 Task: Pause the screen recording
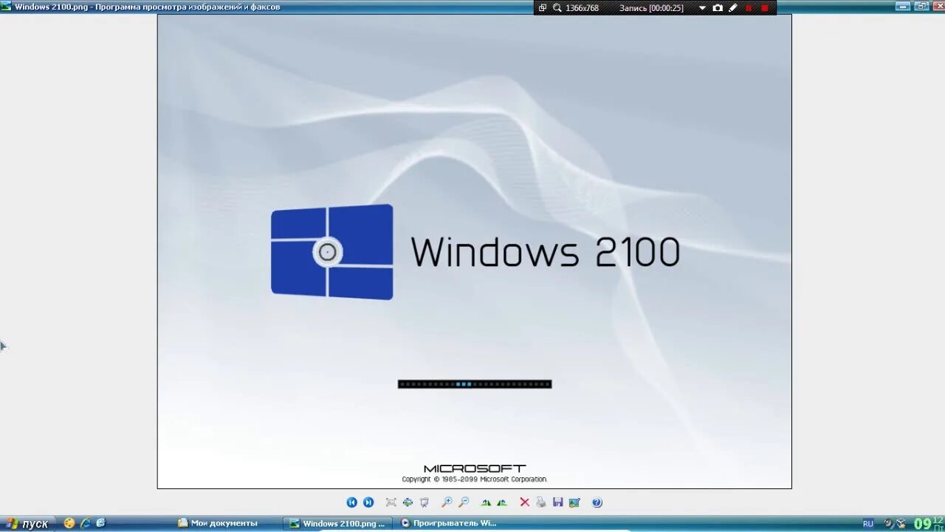749,8
